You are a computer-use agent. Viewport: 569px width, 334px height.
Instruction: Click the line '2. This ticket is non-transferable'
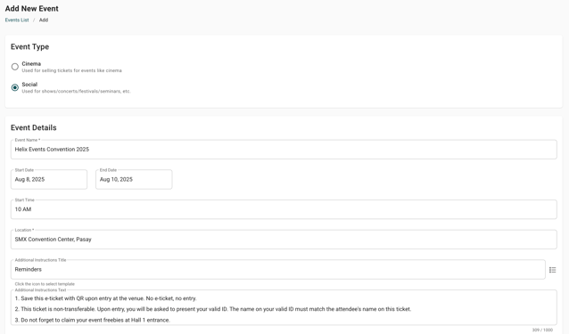213,309
